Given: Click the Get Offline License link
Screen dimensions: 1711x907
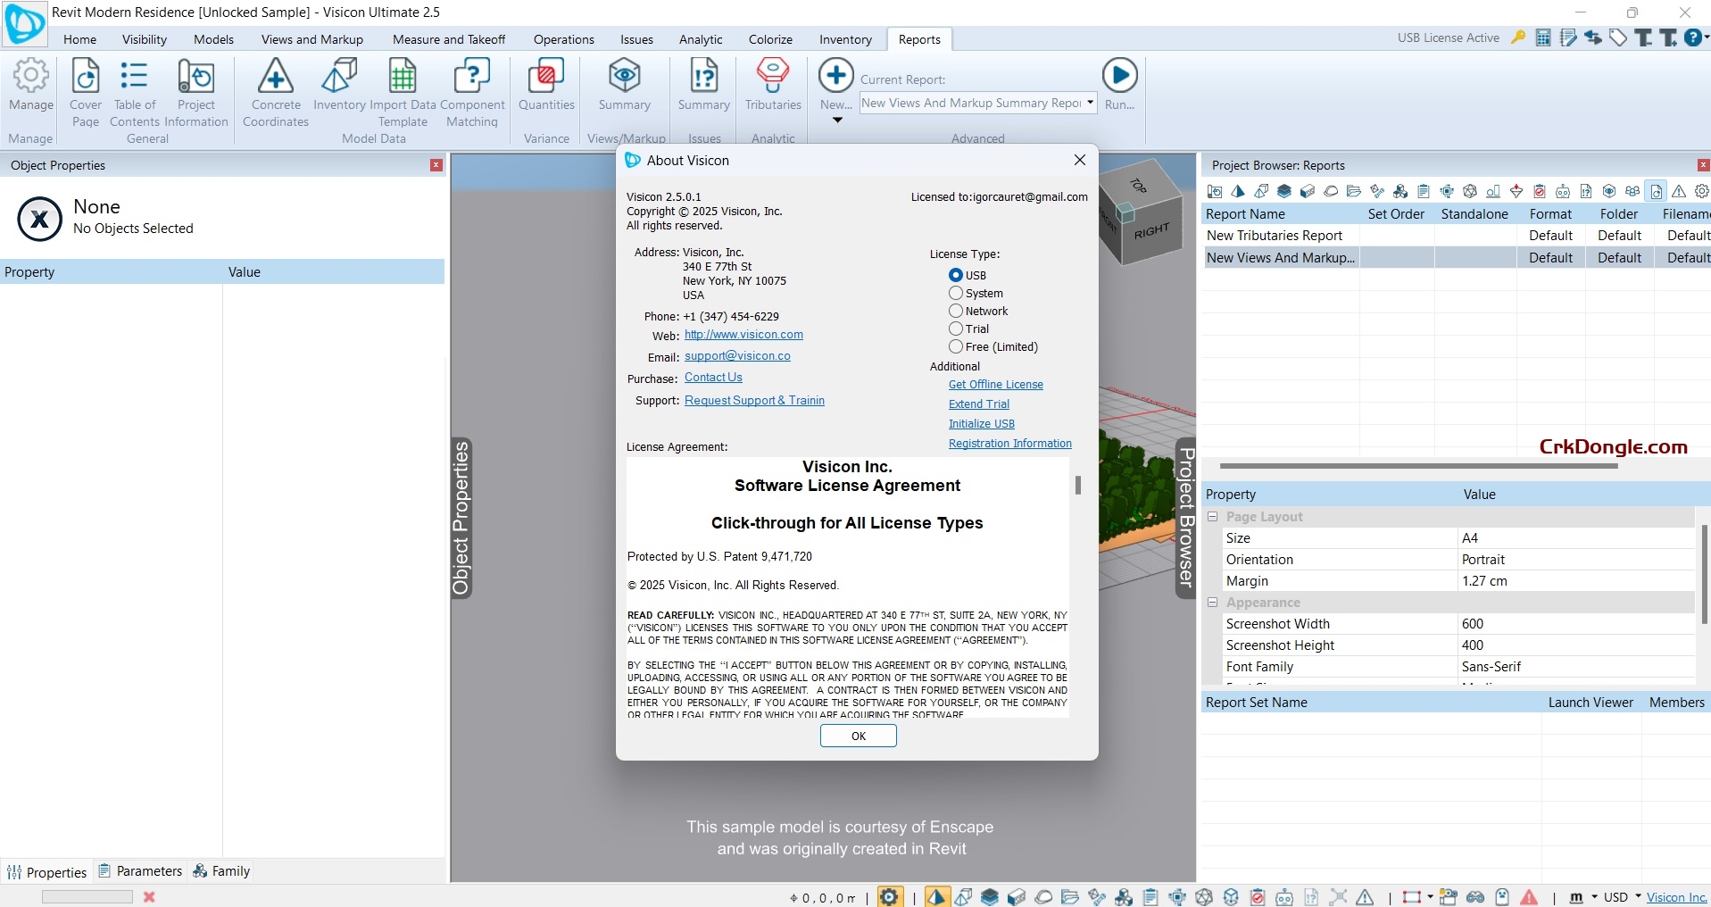Looking at the screenshot, I should click(x=996, y=384).
